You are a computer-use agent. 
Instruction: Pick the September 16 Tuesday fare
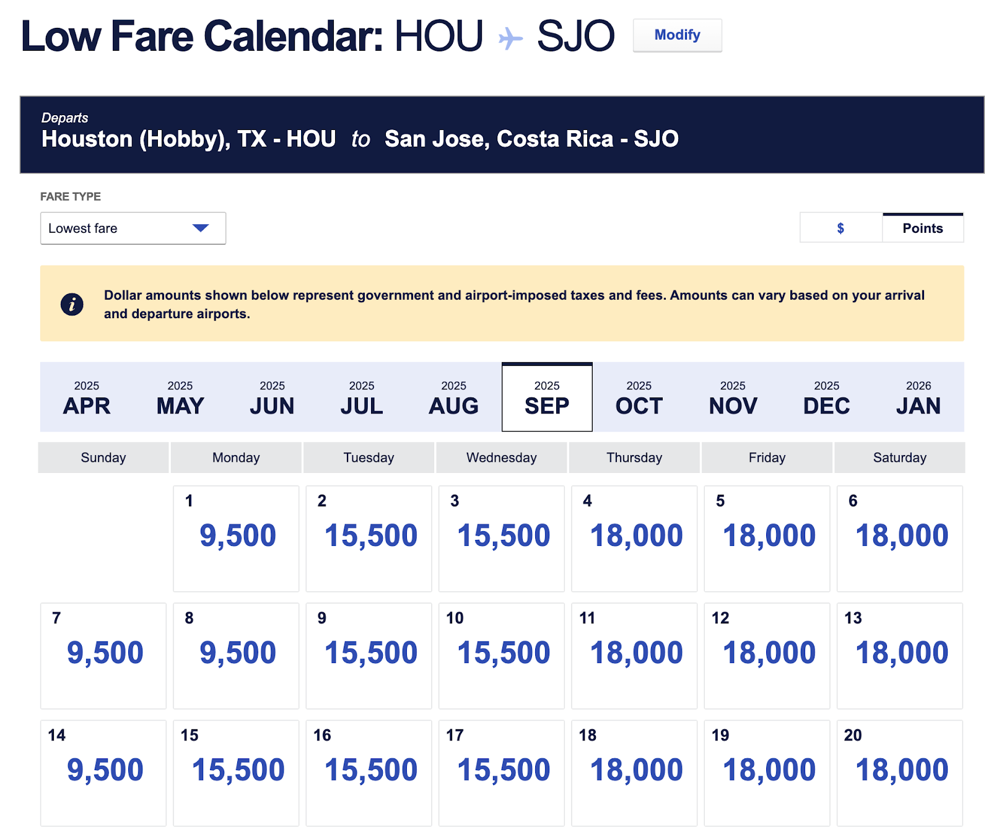coord(370,771)
